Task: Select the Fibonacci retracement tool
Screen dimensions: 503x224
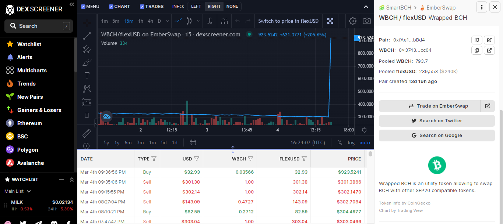Action: [x=87, y=49]
